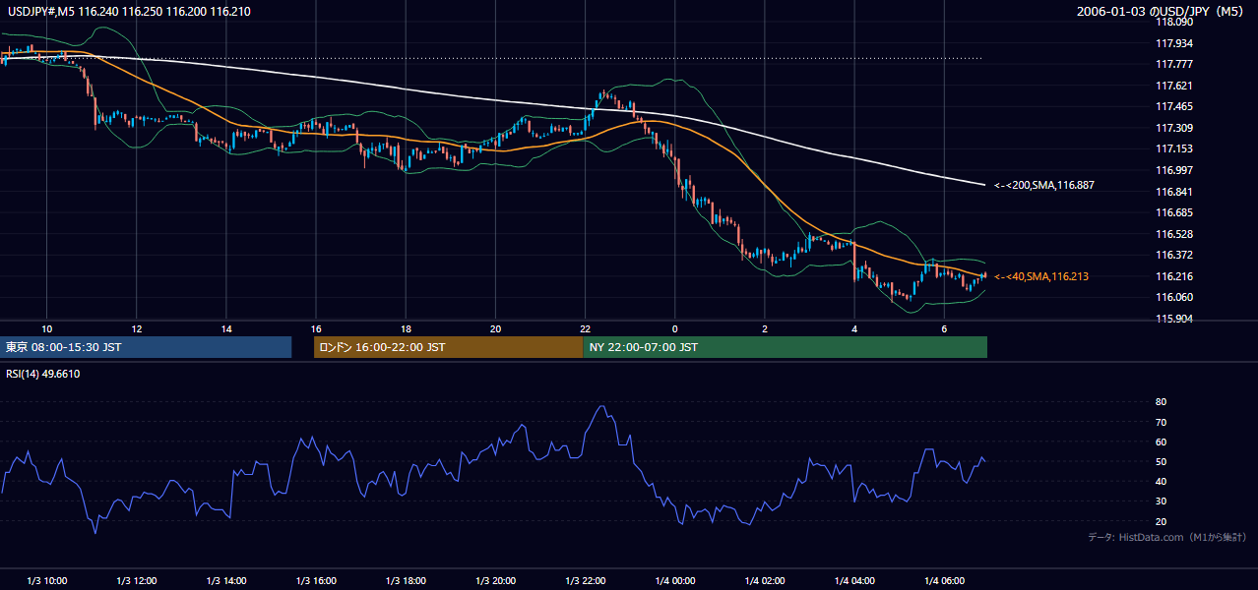1258x590 pixels.
Task: Click hour label 4 under price chart
Action: pos(854,328)
